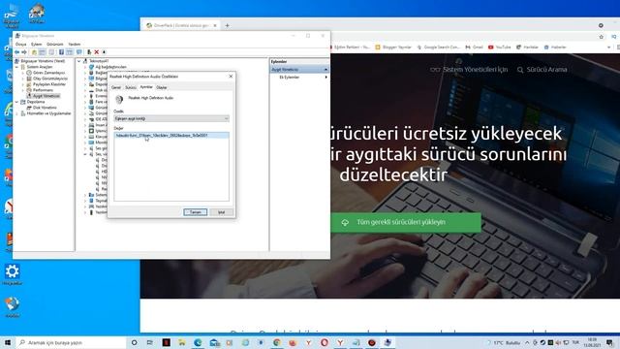This screenshot has width=620, height=349.
Task: Switch to the Olaylar tab
Action: (x=162, y=87)
